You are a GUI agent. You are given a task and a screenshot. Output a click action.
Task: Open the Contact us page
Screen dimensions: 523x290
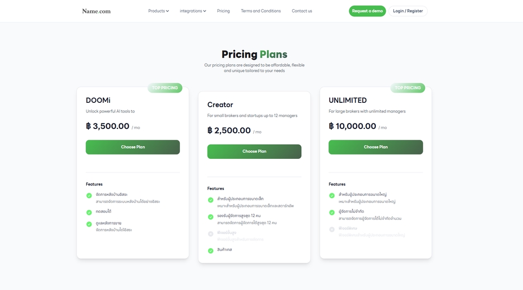[x=302, y=11]
